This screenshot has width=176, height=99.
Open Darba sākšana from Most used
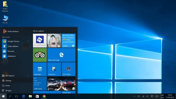[16, 46]
